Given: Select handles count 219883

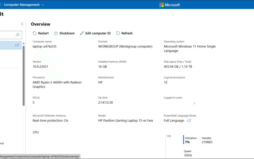Looking at the screenshot, I should [x=207, y=142].
